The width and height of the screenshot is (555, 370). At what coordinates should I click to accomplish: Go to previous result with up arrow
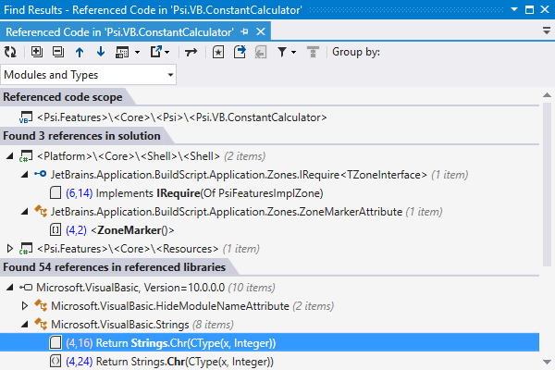[x=80, y=53]
